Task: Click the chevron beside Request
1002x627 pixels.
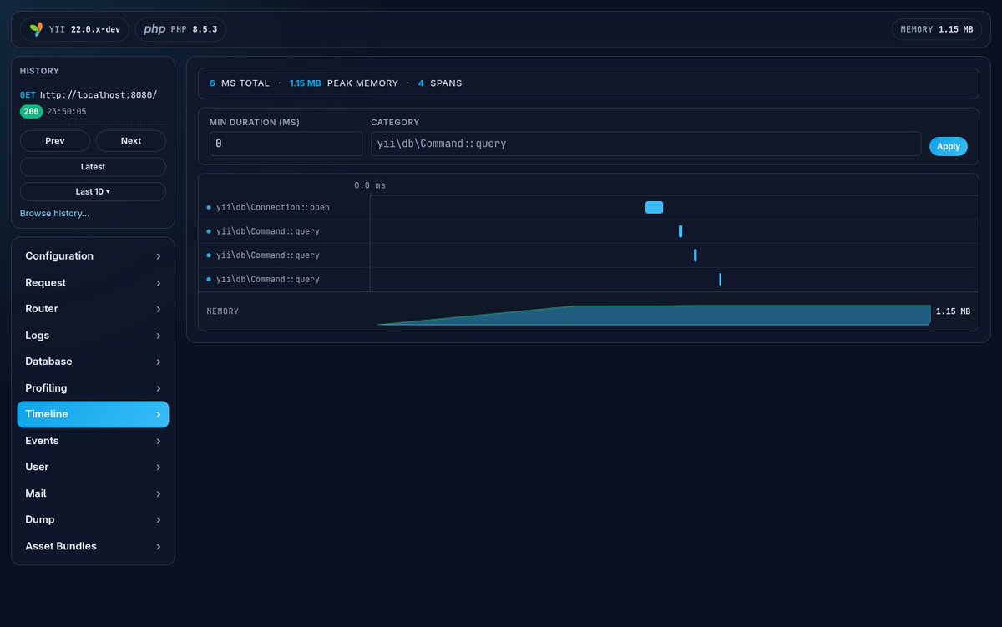Action: click(159, 283)
